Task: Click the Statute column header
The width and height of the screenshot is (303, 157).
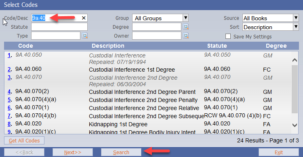Action: point(217,46)
